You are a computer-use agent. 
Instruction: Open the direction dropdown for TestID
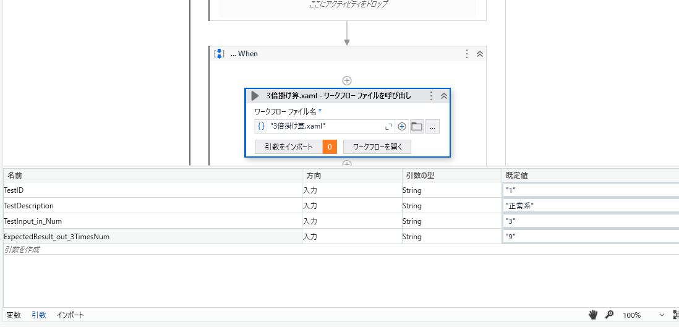pyautogui.click(x=352, y=190)
